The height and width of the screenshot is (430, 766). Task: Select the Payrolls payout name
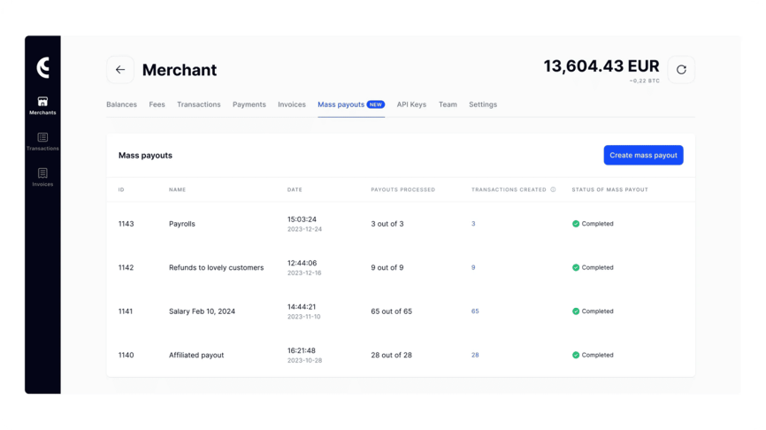pyautogui.click(x=181, y=224)
